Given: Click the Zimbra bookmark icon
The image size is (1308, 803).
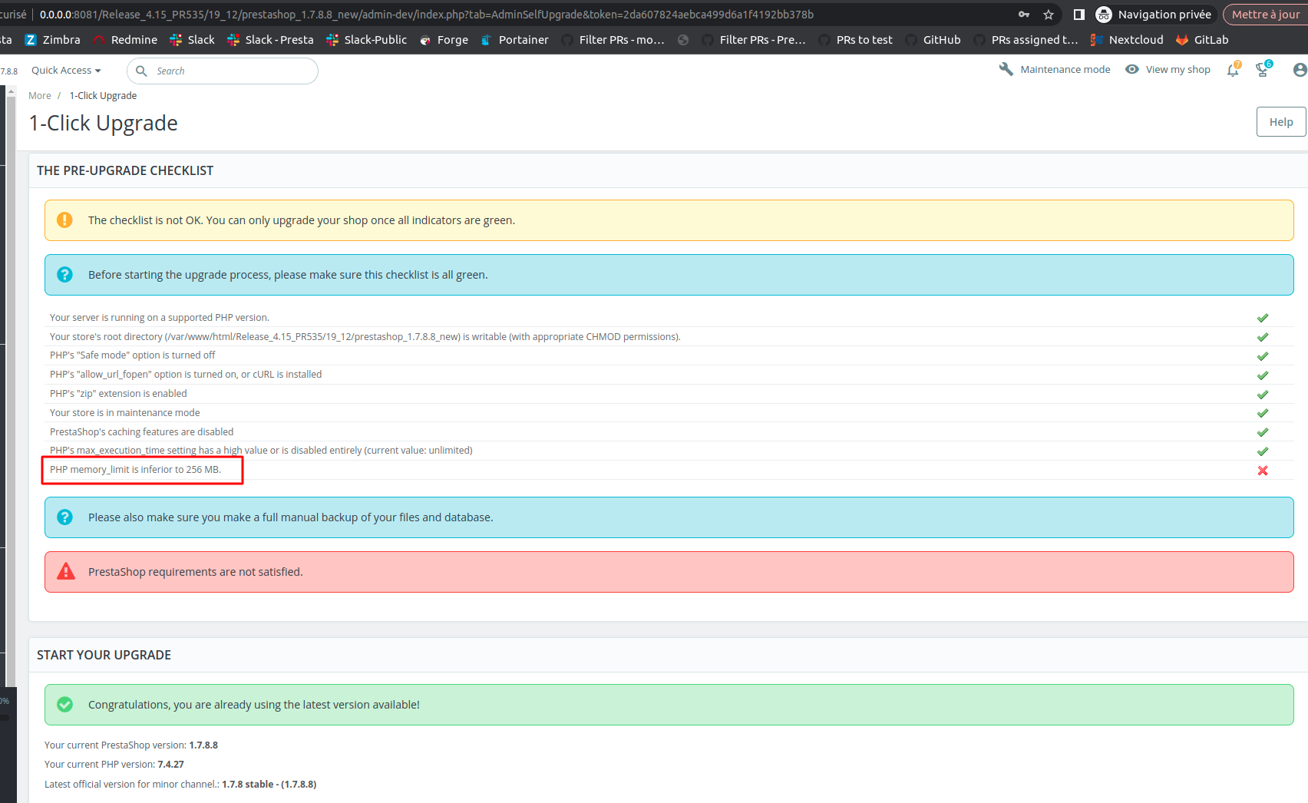Looking at the screenshot, I should (31, 40).
